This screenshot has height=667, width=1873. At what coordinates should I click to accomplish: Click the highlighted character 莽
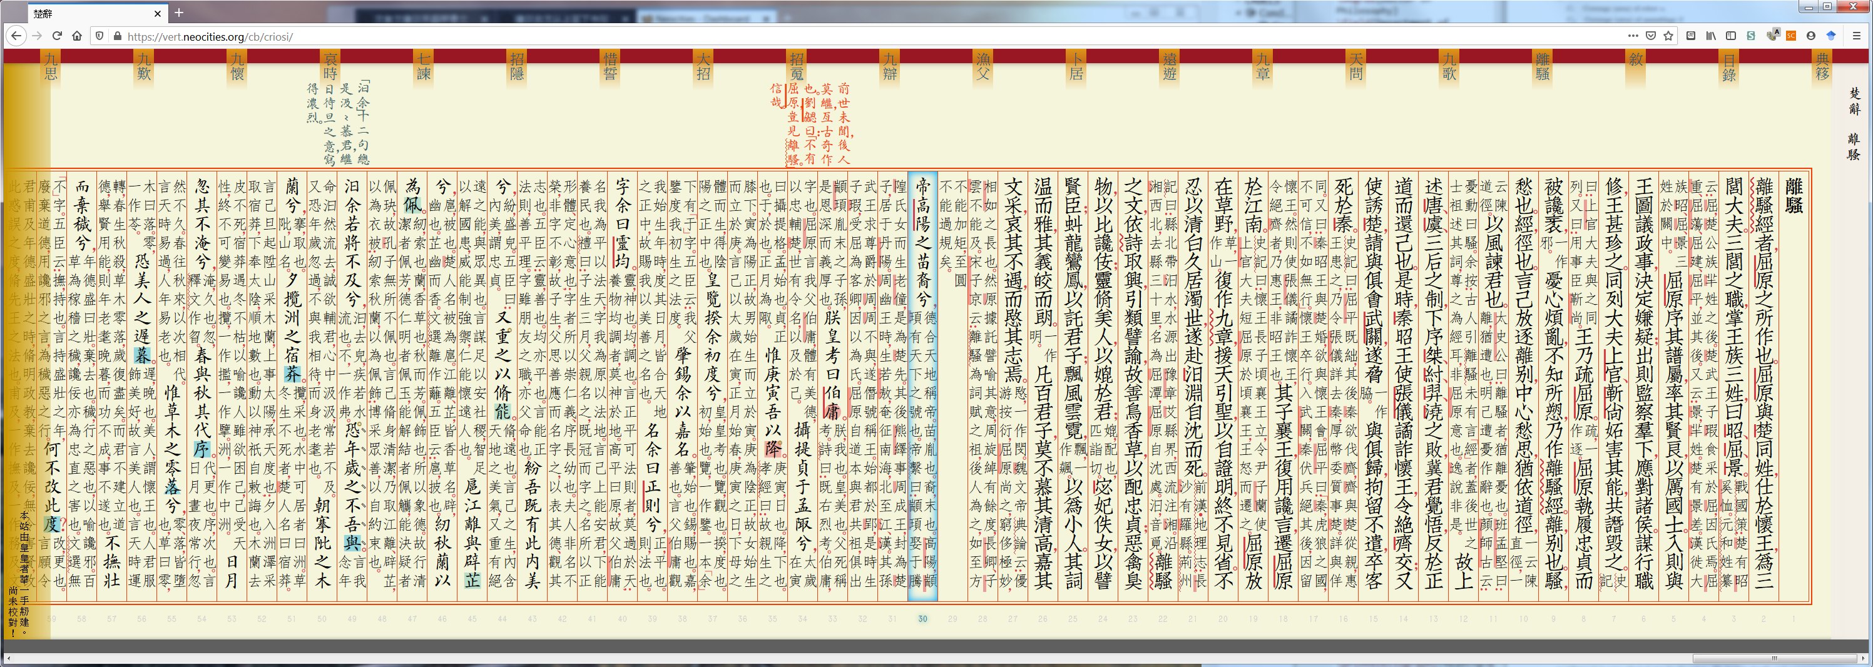[292, 374]
